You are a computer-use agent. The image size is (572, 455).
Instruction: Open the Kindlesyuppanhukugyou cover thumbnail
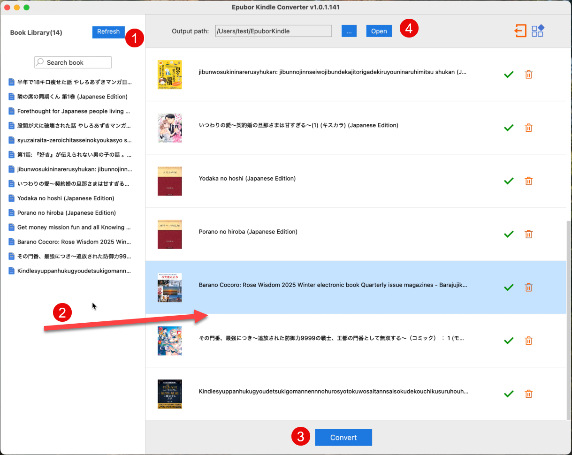pos(170,394)
